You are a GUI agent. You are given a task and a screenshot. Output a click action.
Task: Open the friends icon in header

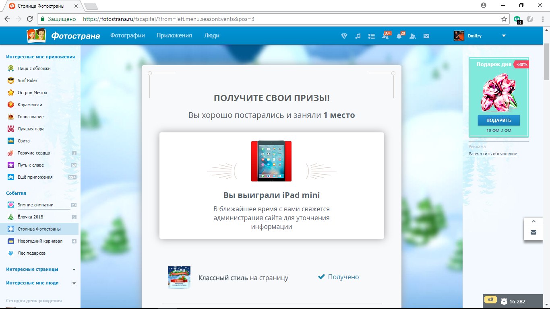point(413,36)
